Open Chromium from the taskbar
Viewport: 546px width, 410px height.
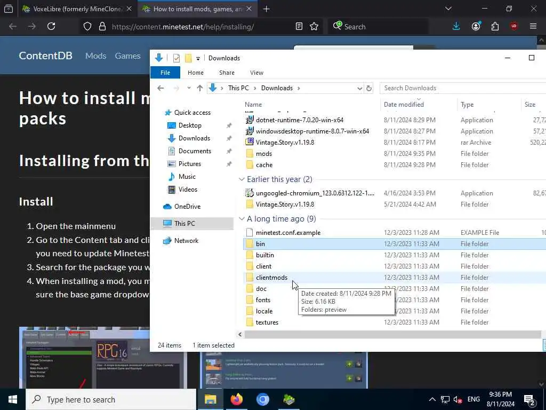(263, 399)
